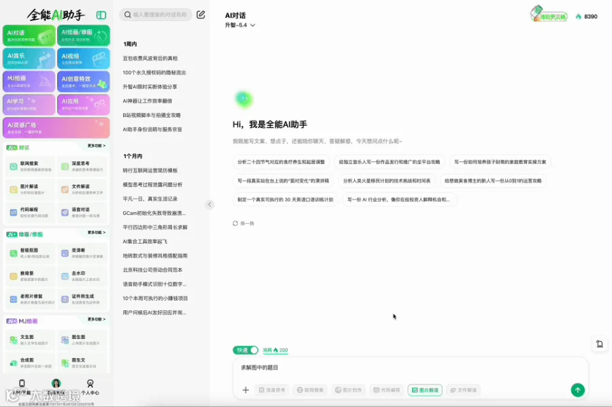Open the 证件照生成 tool
This screenshot has height=407, width=612.
click(82, 299)
